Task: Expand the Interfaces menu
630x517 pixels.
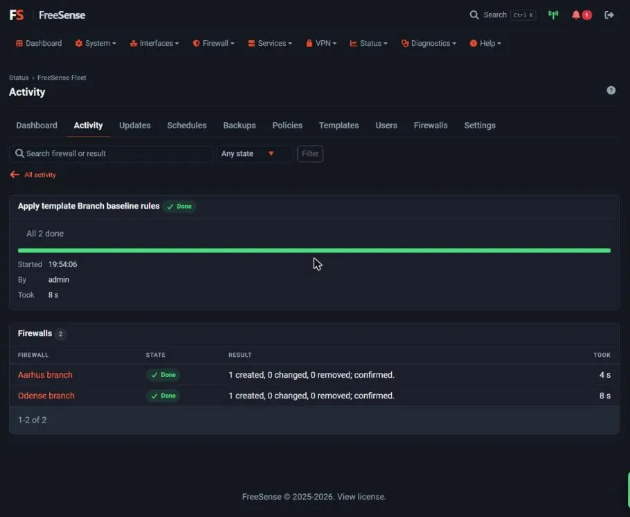Action: pyautogui.click(x=154, y=43)
